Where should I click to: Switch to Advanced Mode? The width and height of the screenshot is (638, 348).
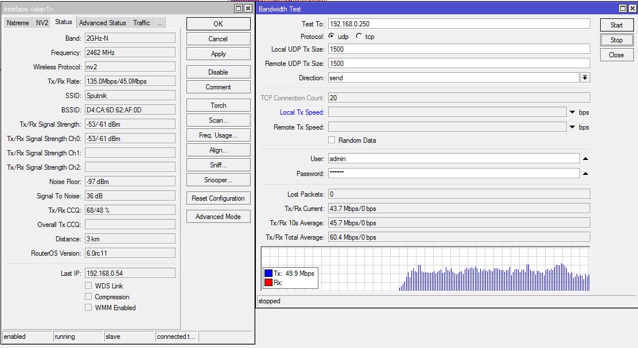[x=218, y=217]
